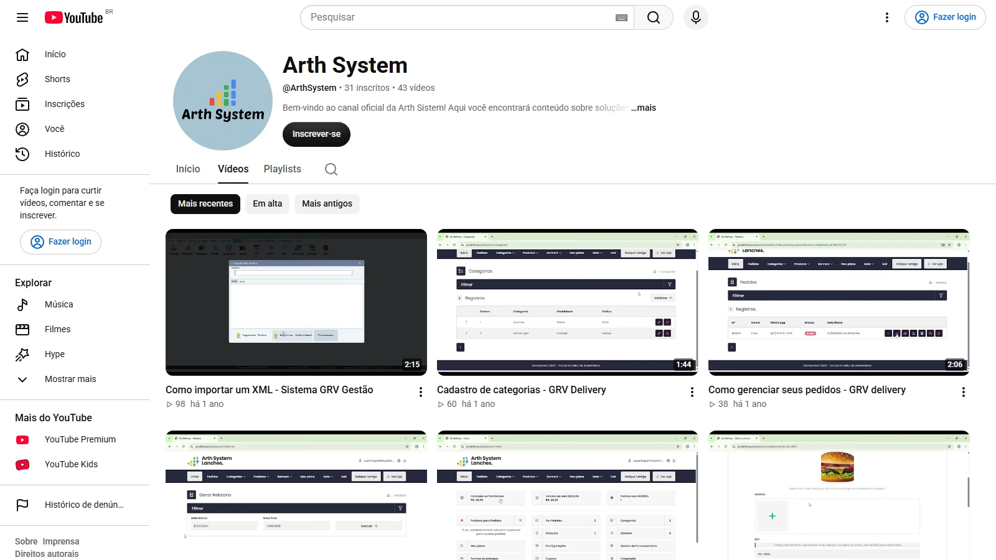Sort videos by Mais antigos
Viewport: 996px width, 560px height.
[327, 203]
